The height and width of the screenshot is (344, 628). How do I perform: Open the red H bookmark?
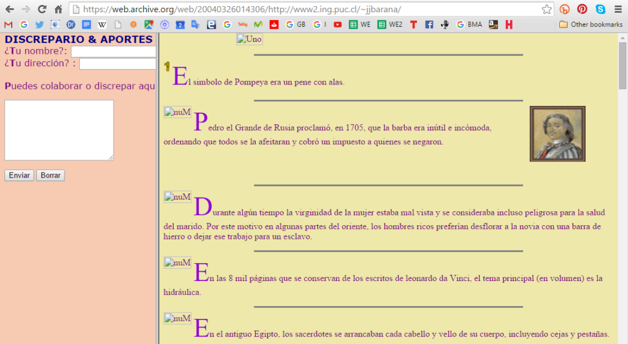[509, 24]
